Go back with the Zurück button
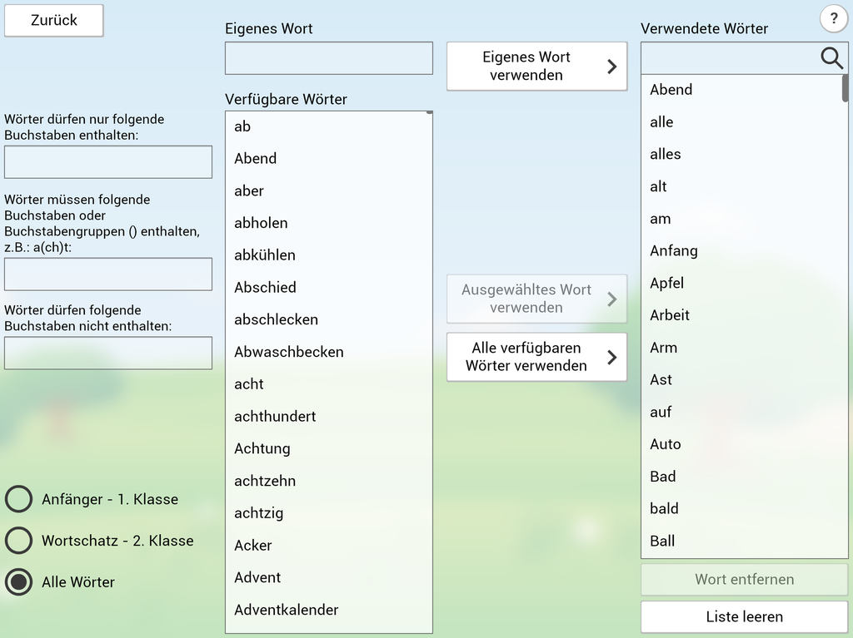This screenshot has height=638, width=853. 54,21
